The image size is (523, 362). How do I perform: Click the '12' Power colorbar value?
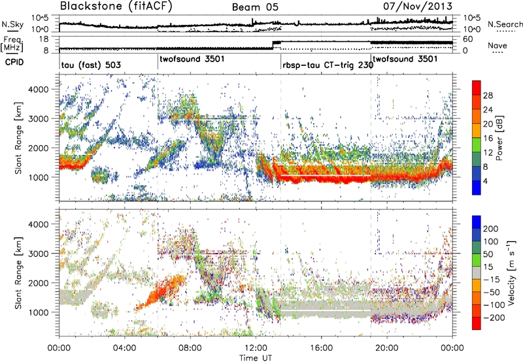488,152
